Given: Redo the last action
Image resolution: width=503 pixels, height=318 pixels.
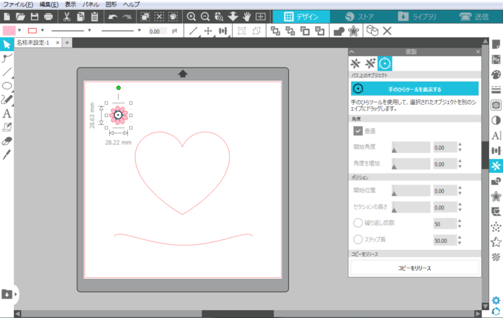Looking at the screenshot, I should (126, 16).
